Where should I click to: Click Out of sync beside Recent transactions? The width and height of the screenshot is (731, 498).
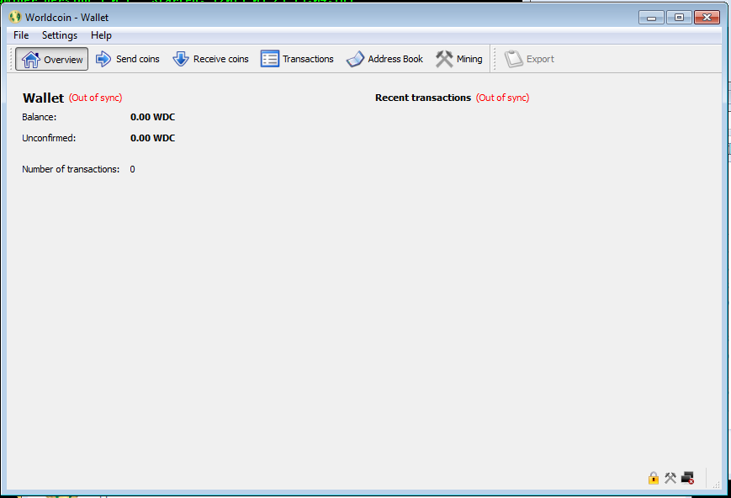pyautogui.click(x=502, y=98)
